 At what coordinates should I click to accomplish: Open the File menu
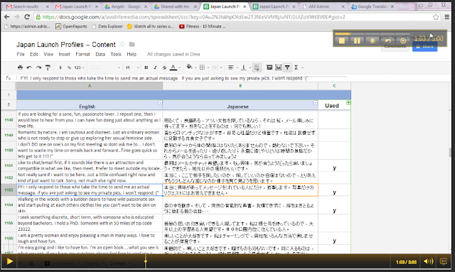click(x=21, y=54)
